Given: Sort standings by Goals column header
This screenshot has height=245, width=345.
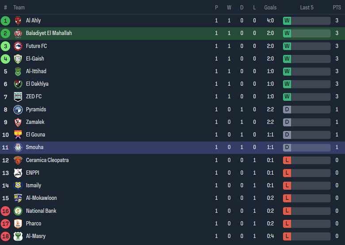Looking at the screenshot, I should (270, 8).
